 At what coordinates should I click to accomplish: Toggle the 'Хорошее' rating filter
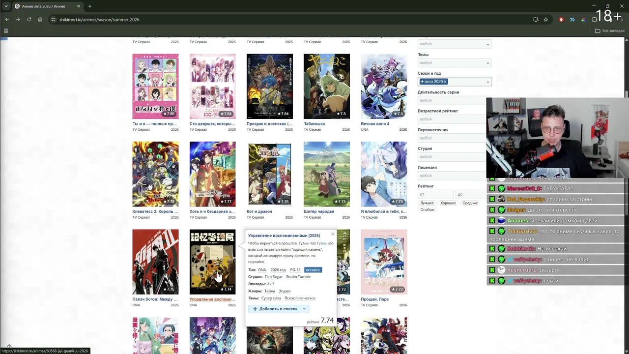[x=448, y=203]
